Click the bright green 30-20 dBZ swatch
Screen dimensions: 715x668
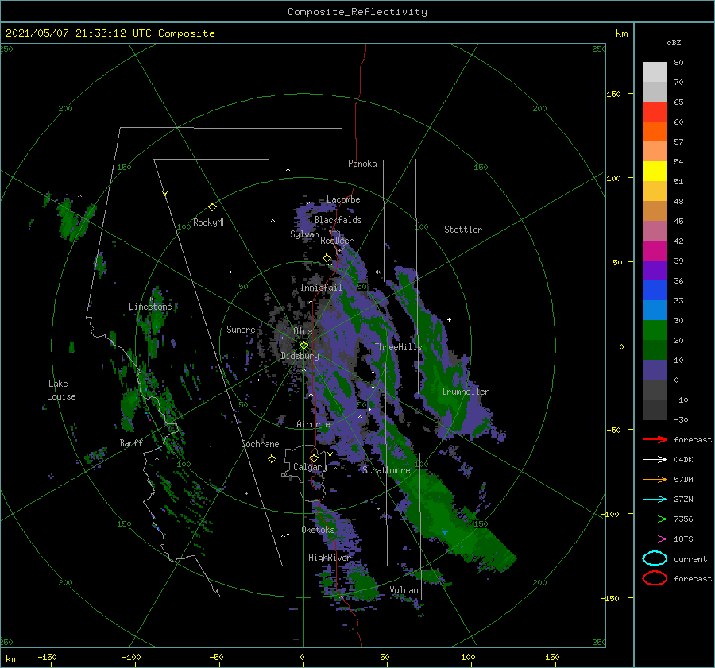655,330
